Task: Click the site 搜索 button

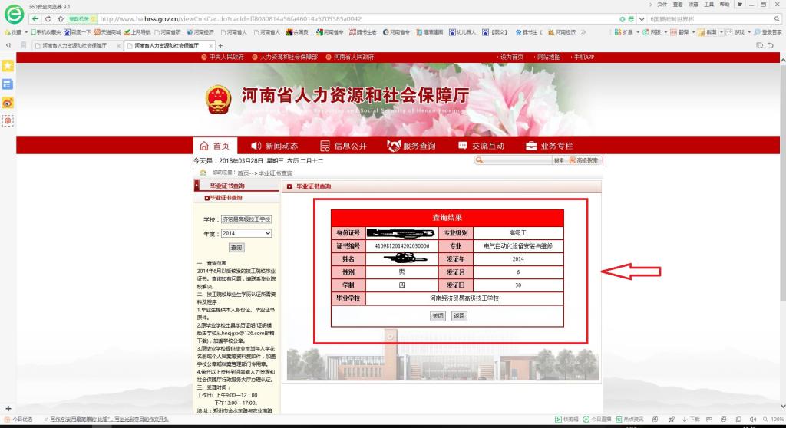Action: 559,160
